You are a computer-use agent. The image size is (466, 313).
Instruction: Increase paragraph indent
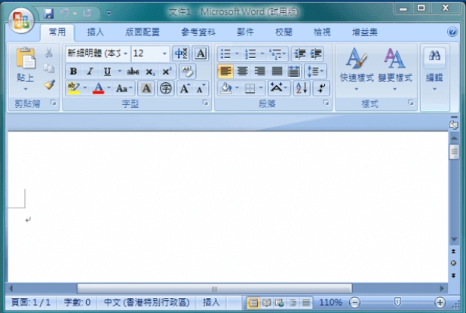(x=316, y=54)
